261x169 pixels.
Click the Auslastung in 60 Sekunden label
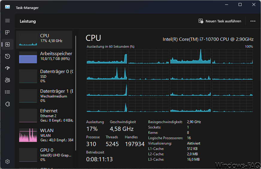point(110,46)
